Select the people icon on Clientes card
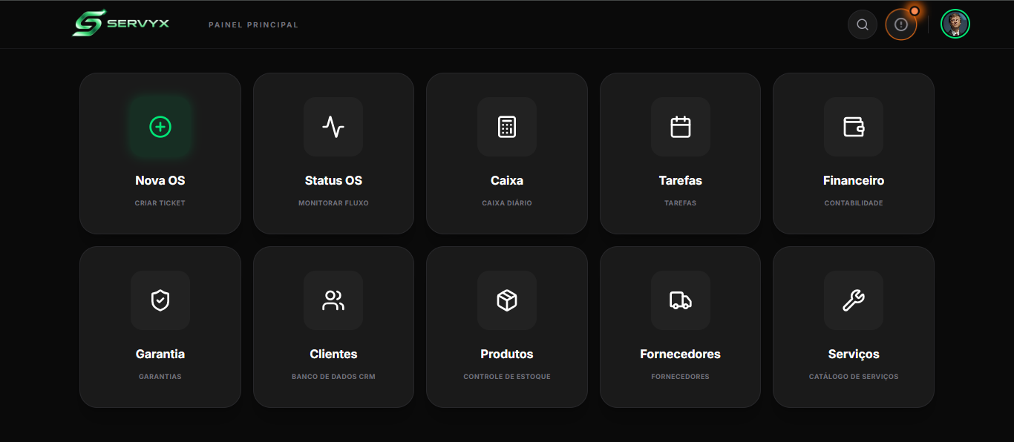Image resolution: width=1014 pixels, height=442 pixels. [x=333, y=300]
